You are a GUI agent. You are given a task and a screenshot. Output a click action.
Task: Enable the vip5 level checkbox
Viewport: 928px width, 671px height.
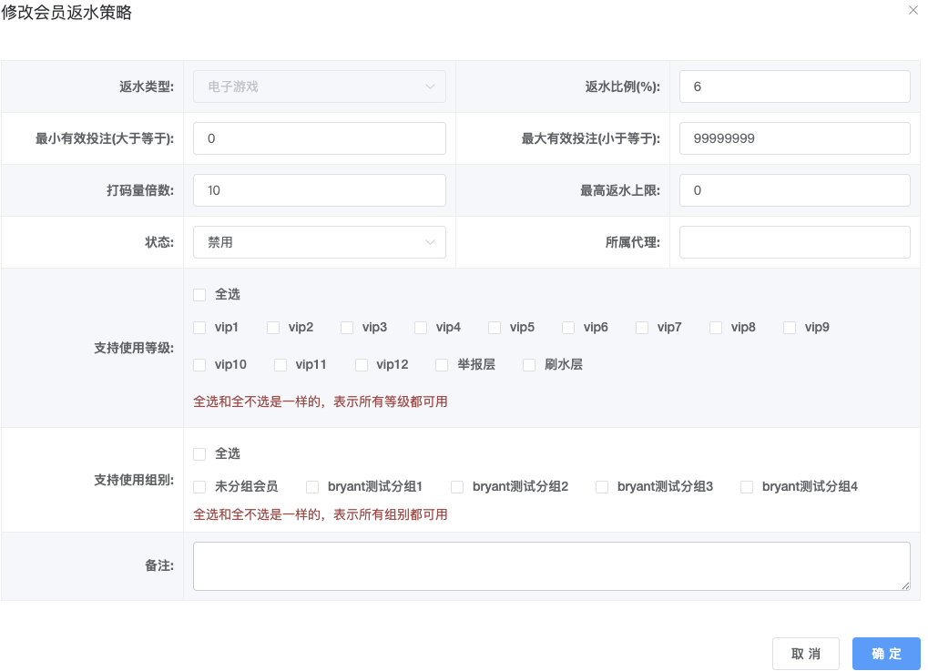pyautogui.click(x=495, y=328)
